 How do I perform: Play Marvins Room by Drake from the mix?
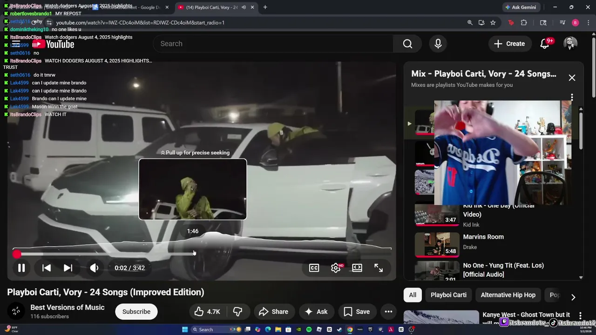[483, 237]
